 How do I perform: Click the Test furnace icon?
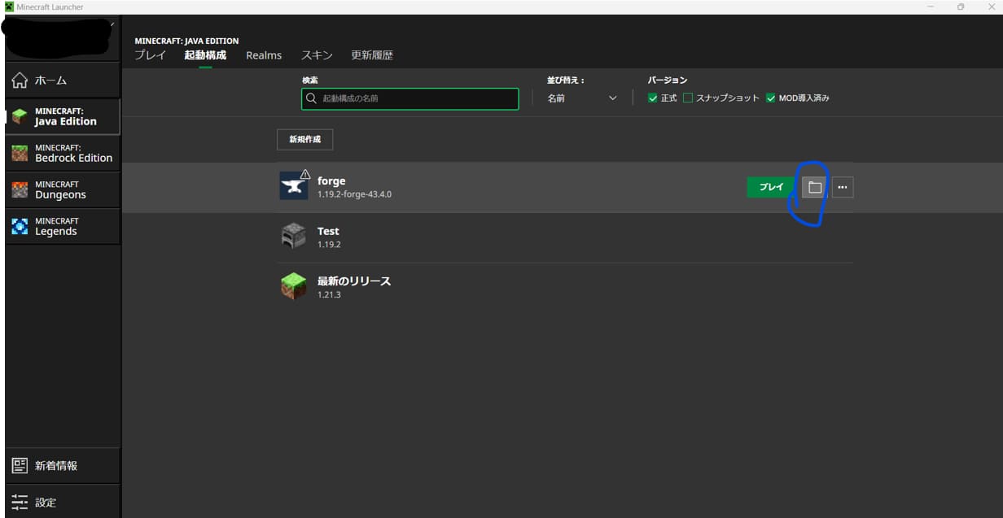(x=293, y=236)
